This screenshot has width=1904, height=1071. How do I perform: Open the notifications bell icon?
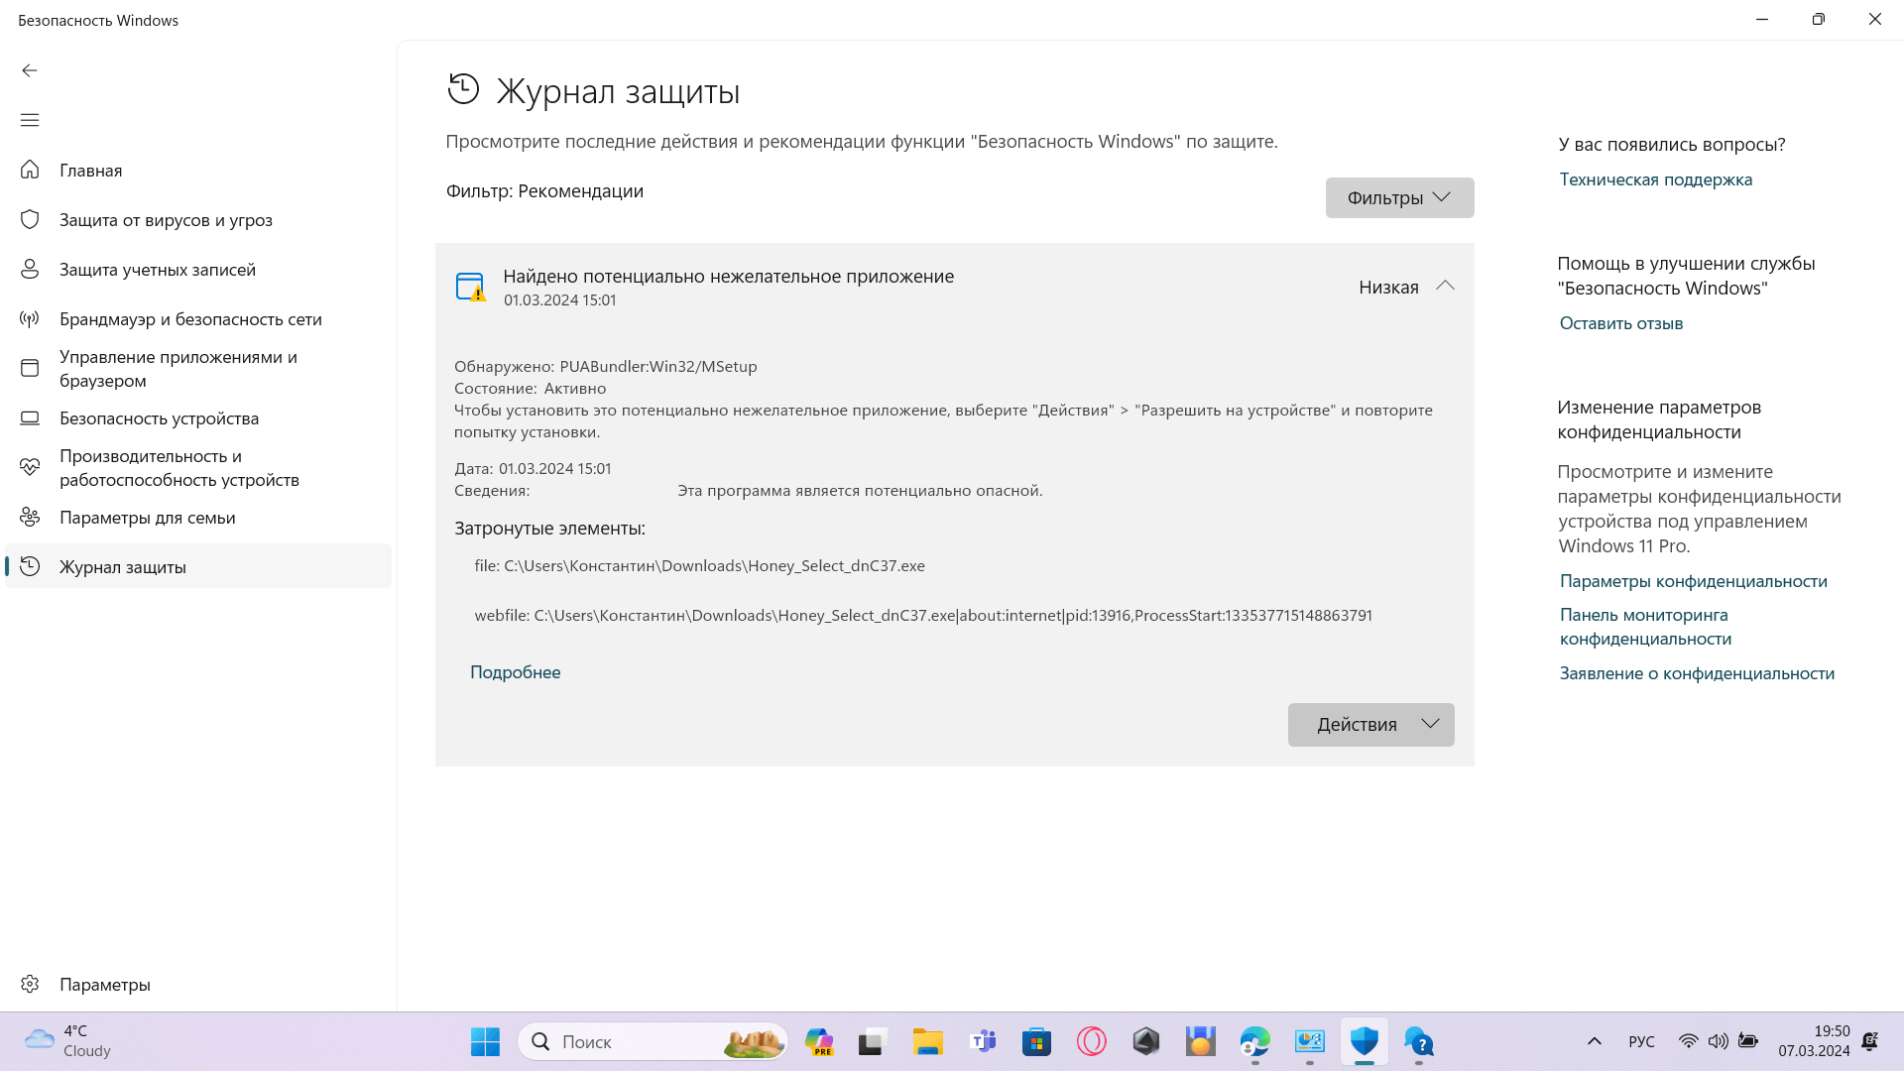click(x=1870, y=1041)
